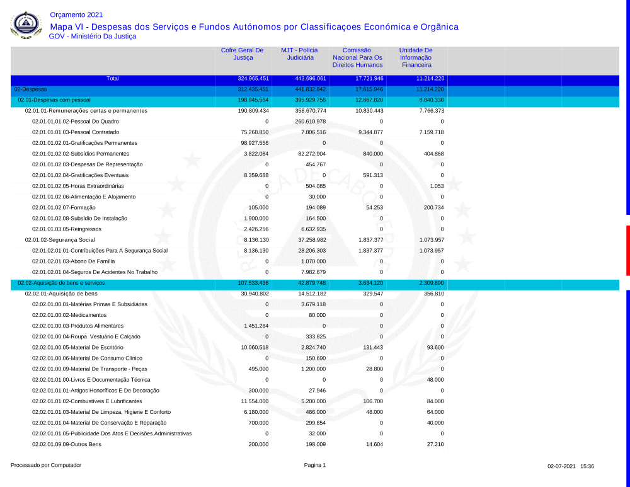The height and width of the screenshot is (487, 630).
Task: Click the 02.01.02-Segurança Social entry
Action: pyautogui.click(x=60, y=240)
